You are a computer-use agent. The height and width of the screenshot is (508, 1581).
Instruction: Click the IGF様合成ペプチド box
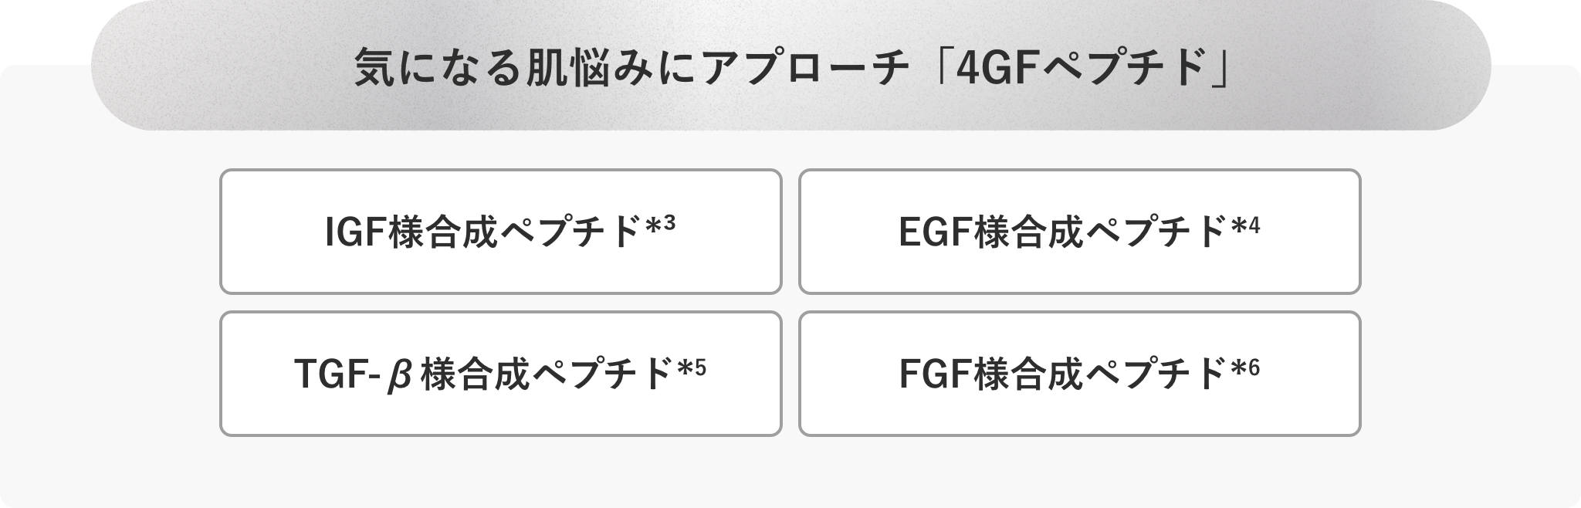[x=501, y=232]
